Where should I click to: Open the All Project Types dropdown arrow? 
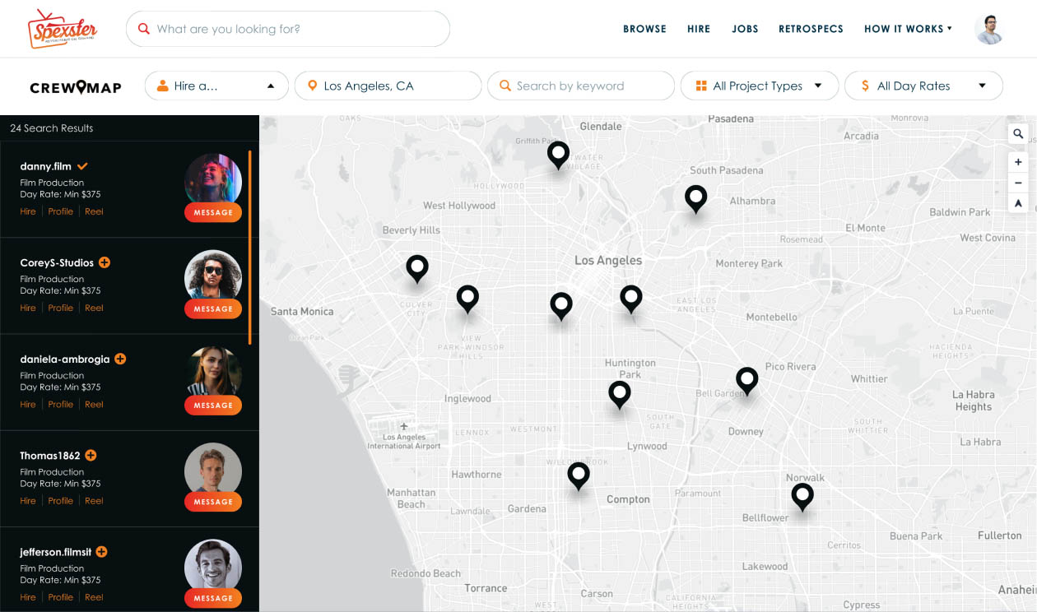[x=817, y=86]
